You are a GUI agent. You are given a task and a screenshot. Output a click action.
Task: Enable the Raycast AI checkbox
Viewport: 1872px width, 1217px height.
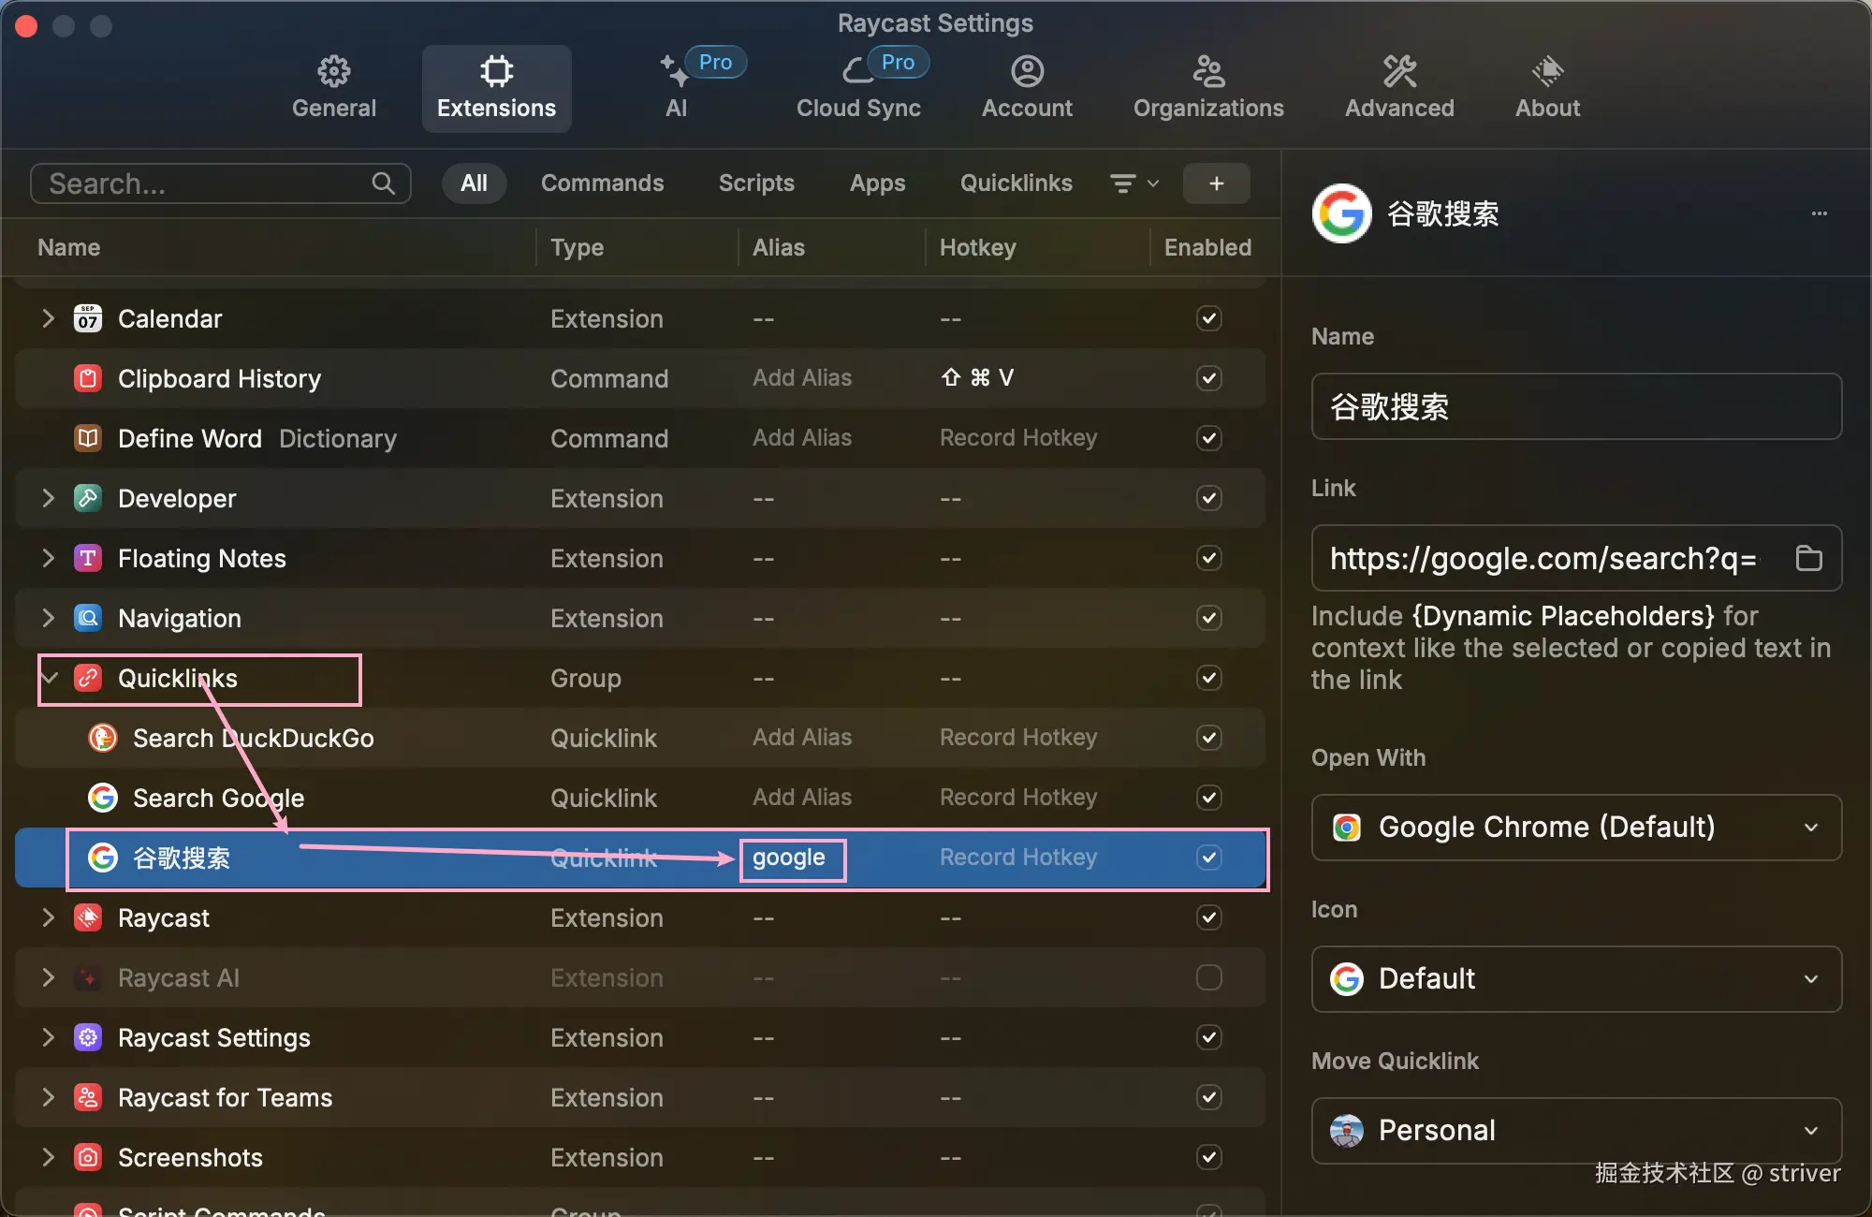1208,977
